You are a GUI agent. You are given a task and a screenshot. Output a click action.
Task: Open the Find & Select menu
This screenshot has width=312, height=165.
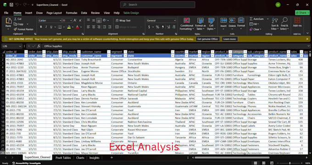point(284,24)
